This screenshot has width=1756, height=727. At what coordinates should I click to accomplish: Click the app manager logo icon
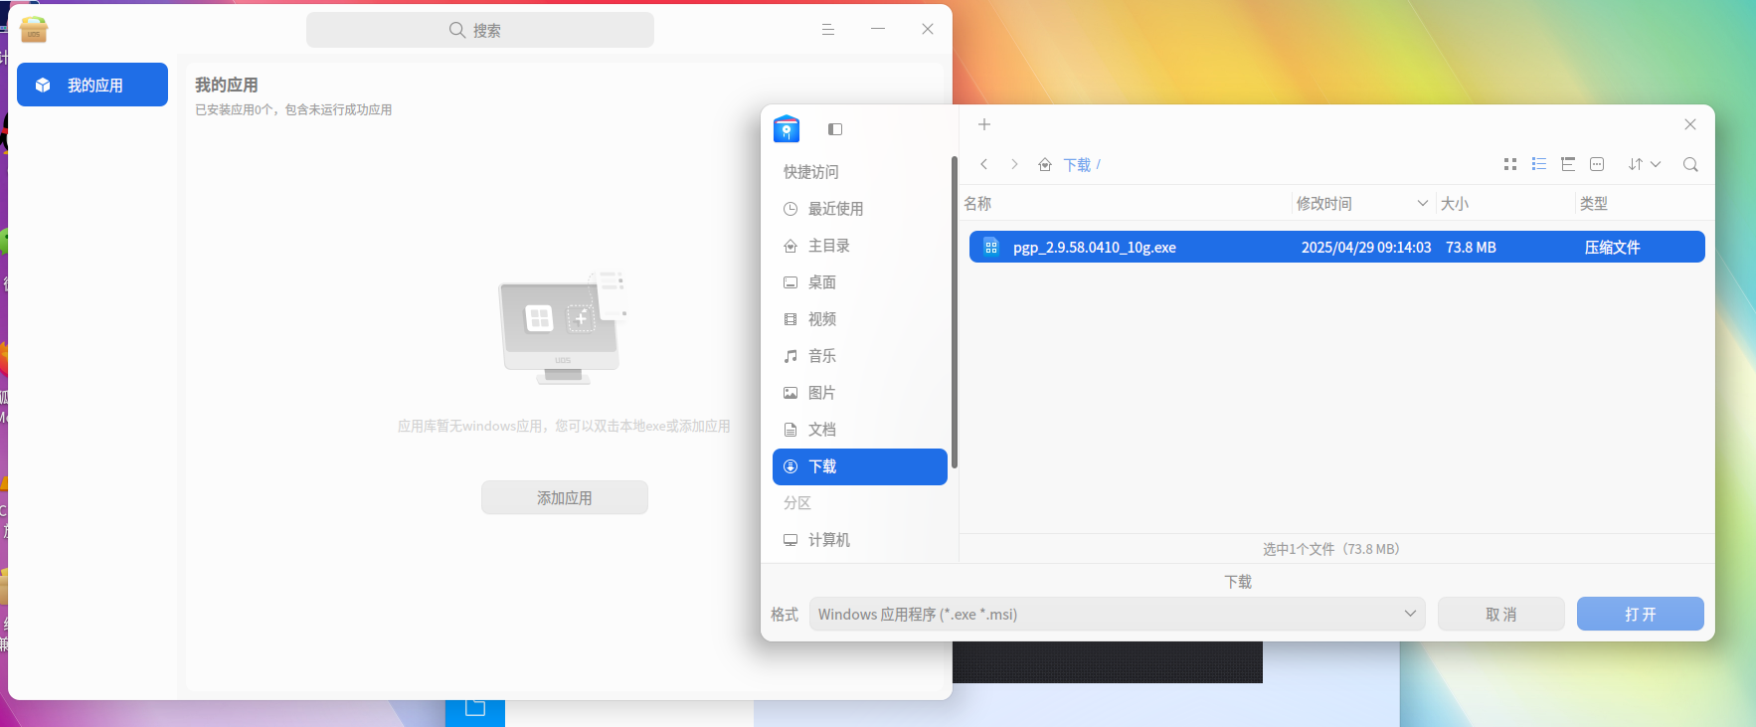[x=34, y=30]
